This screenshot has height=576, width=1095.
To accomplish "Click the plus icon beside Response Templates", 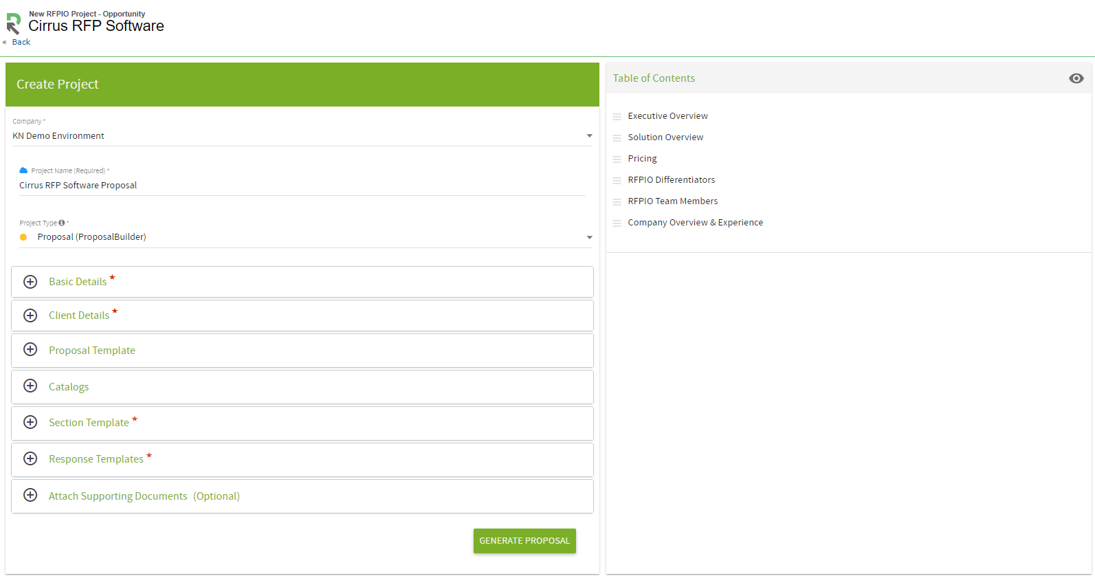I will pos(30,458).
